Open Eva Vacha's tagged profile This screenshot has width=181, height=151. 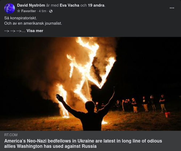[x=69, y=5]
